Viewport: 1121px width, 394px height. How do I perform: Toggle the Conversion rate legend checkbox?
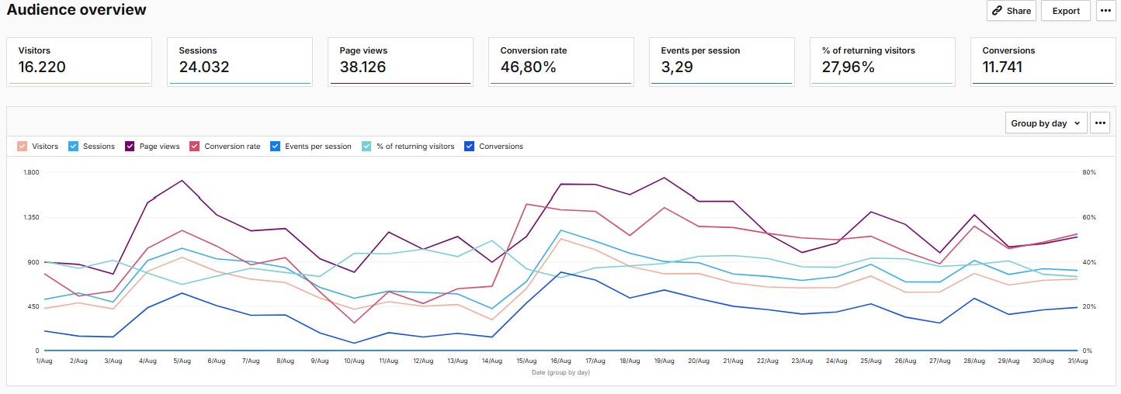tap(196, 146)
